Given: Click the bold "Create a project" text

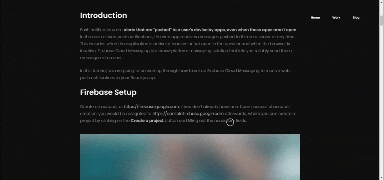Looking at the screenshot, I should pyautogui.click(x=147, y=121).
